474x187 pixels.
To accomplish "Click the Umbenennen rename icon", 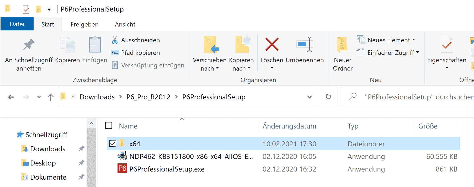I will pos(305,44).
